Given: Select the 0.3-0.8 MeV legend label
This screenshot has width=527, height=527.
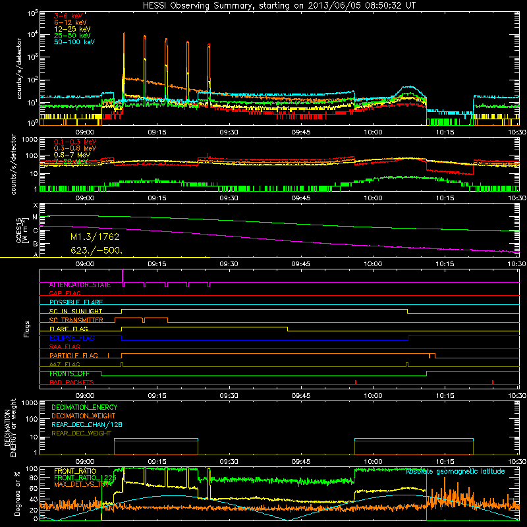Looking at the screenshot, I should pos(75,148).
